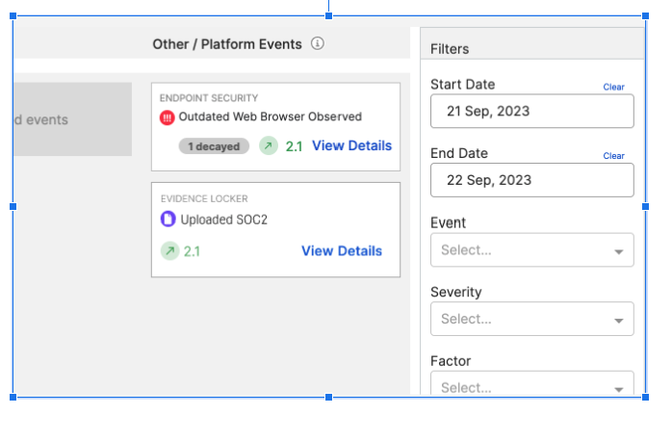This screenshot has height=441, width=672.
Task: Select the Other / Platform Events header
Action: click(227, 44)
